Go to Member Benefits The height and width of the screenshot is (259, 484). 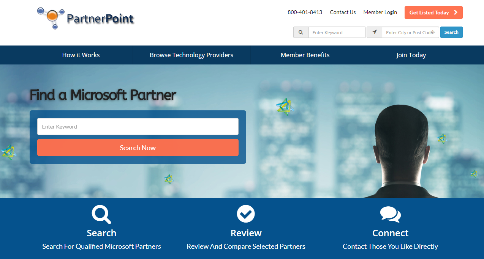305,55
